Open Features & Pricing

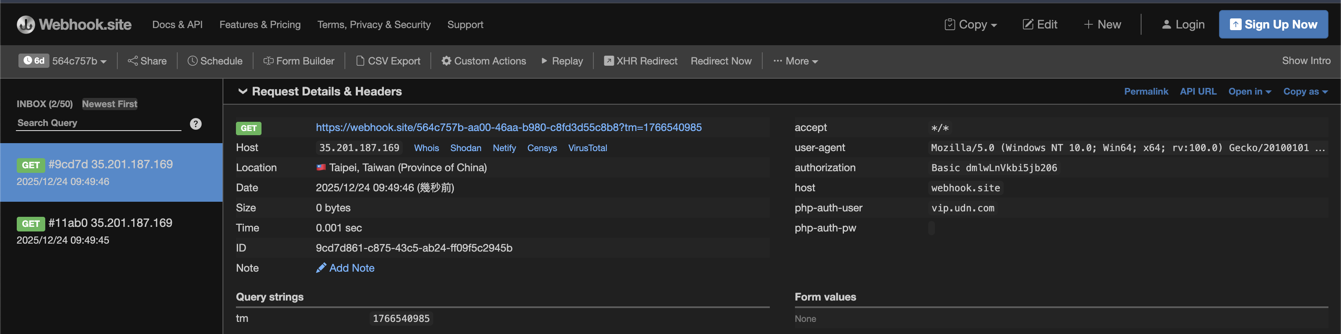click(260, 24)
